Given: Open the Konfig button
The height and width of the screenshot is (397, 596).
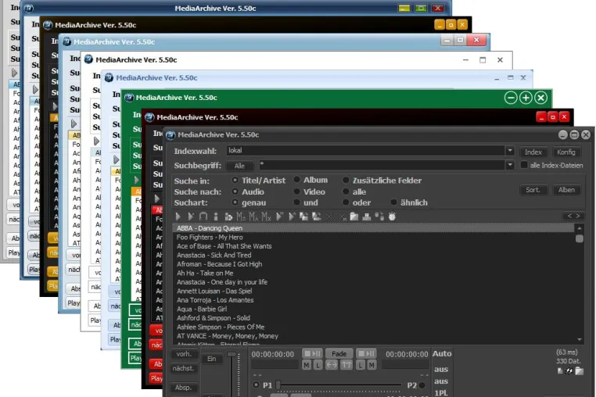Looking at the screenshot, I should point(566,152).
